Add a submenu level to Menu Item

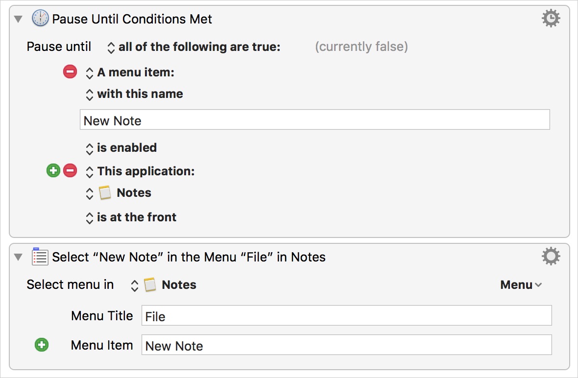point(42,345)
